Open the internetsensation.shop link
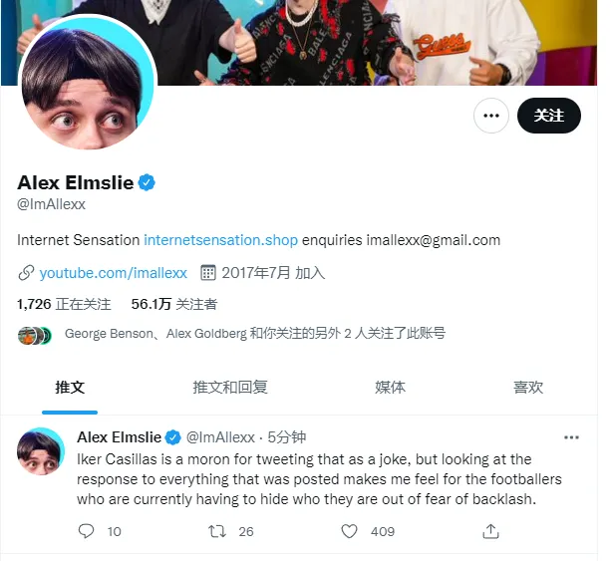 coord(221,240)
